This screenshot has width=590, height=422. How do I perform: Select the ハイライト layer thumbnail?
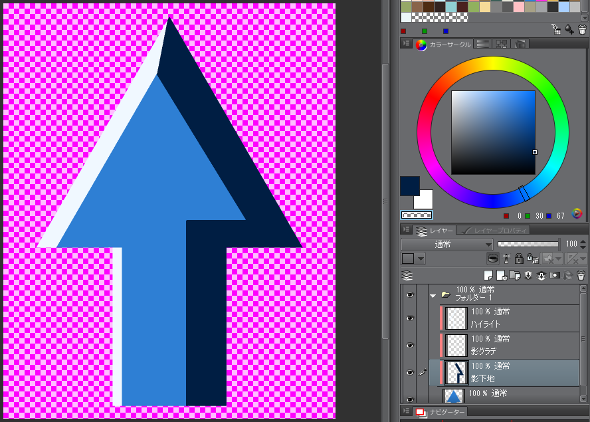pyautogui.click(x=456, y=318)
